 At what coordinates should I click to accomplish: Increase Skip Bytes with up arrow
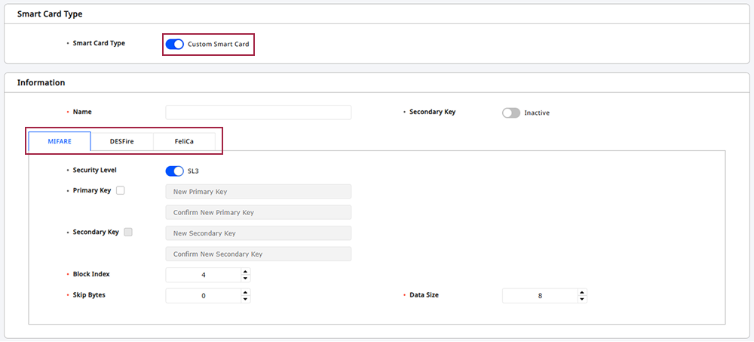(x=245, y=292)
